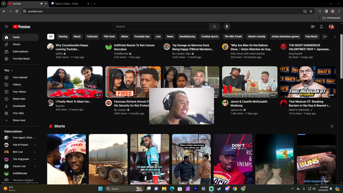Screen dimensions: 343x193
Task: Bookmark this page with the star icon
Action: click(x=311, y=11)
